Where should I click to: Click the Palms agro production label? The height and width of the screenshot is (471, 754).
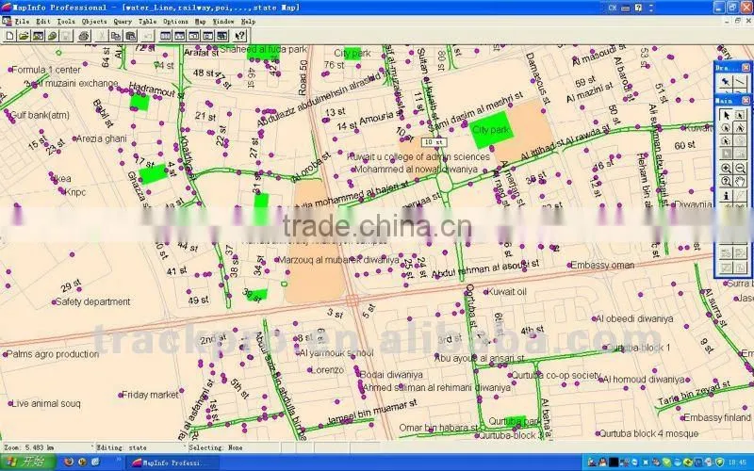[53, 354]
